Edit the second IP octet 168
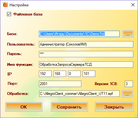The image size is (138, 118). tap(60, 74)
